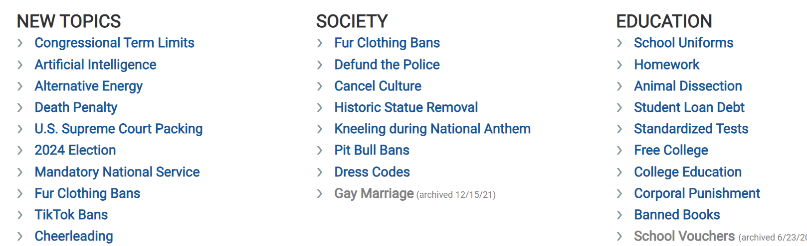807x246 pixels.
Task: Open the 2024 Election topic
Action: 75,150
